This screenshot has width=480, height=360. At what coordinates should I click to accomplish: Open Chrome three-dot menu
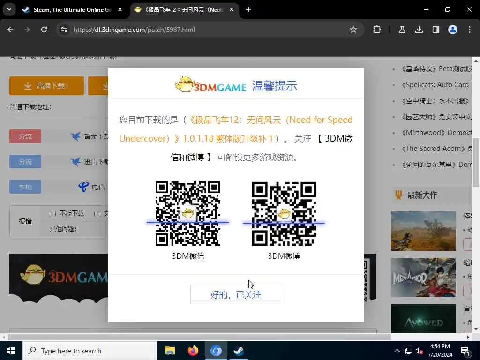[470, 30]
